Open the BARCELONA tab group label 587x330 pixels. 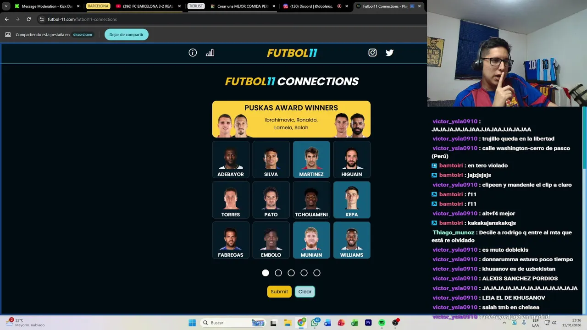[x=98, y=6]
